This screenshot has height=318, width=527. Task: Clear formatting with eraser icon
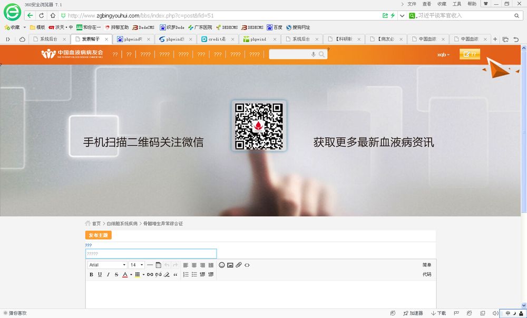pos(167,274)
